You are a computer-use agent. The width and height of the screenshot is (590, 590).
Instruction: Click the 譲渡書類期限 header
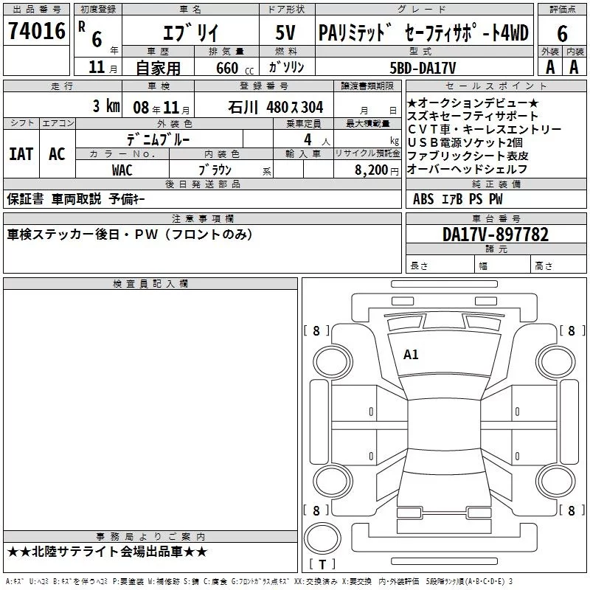click(367, 86)
